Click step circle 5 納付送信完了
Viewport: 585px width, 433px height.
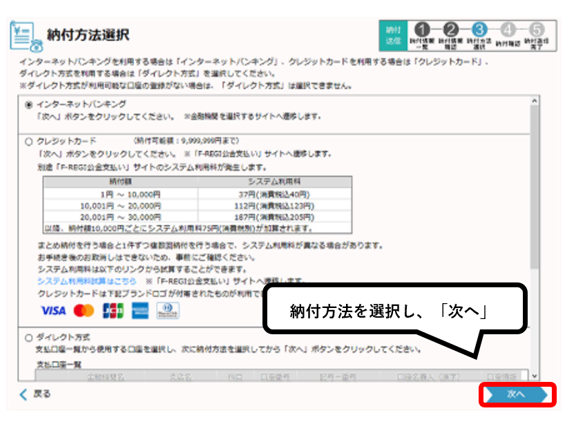[x=536, y=29]
